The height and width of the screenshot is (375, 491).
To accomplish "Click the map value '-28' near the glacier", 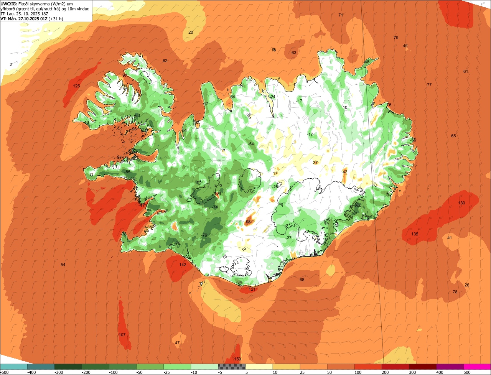I will coord(275,187).
